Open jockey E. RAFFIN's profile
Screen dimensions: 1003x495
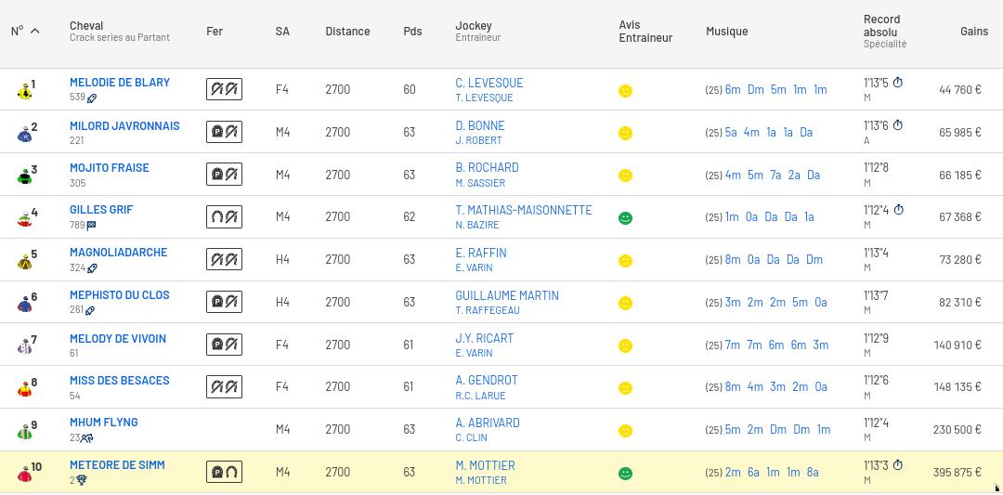pyautogui.click(x=480, y=253)
